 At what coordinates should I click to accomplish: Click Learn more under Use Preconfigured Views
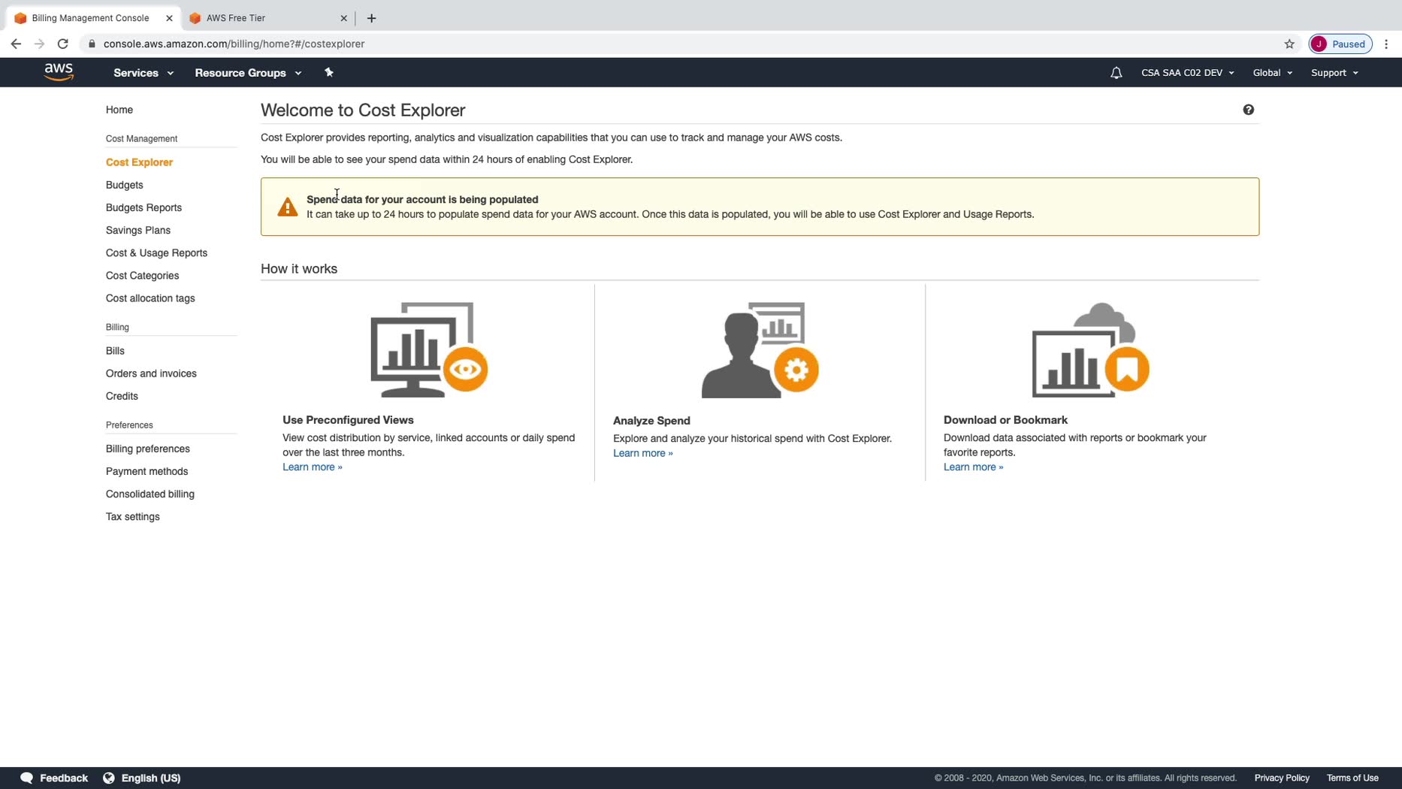(x=313, y=467)
